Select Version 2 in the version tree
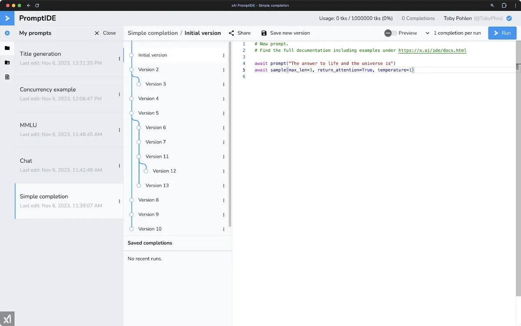521x326 pixels. pyautogui.click(x=148, y=70)
